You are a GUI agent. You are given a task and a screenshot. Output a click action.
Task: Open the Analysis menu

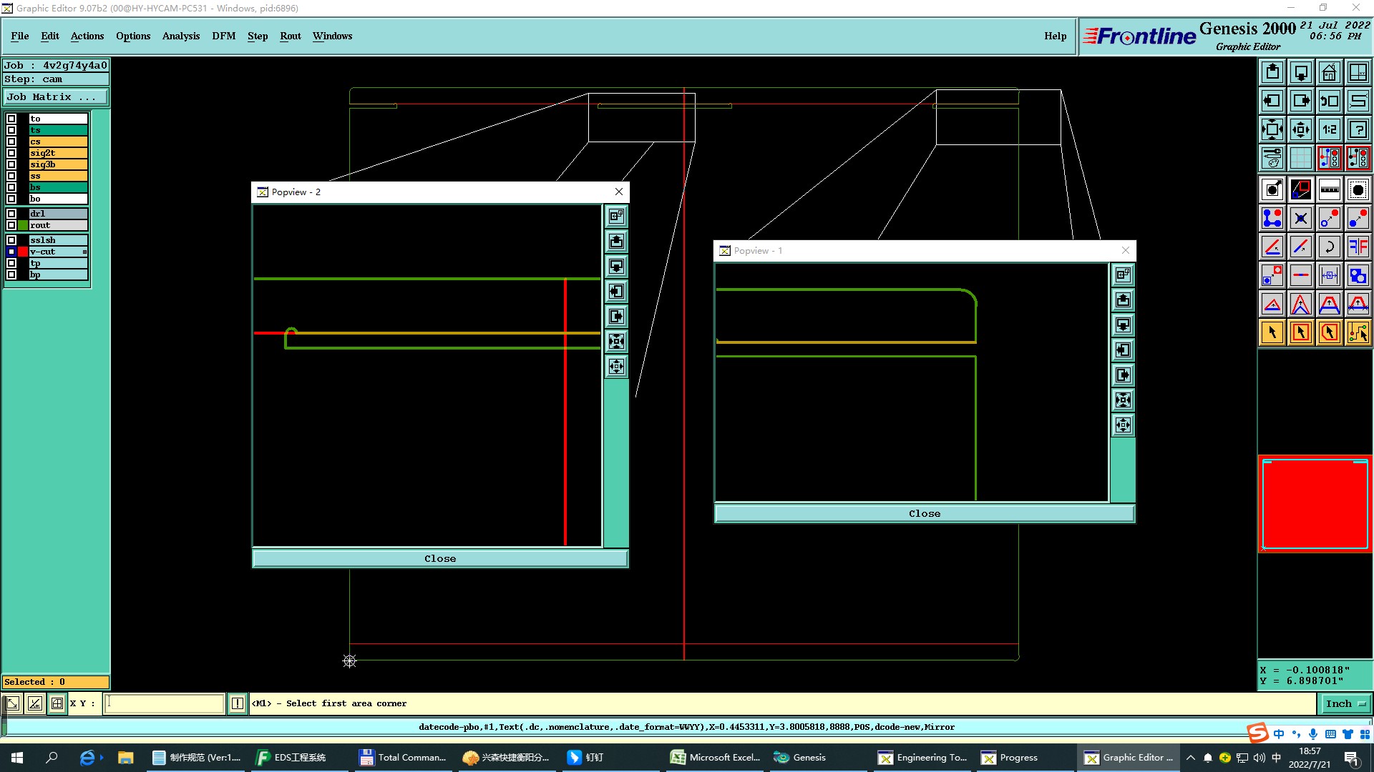[x=180, y=36]
